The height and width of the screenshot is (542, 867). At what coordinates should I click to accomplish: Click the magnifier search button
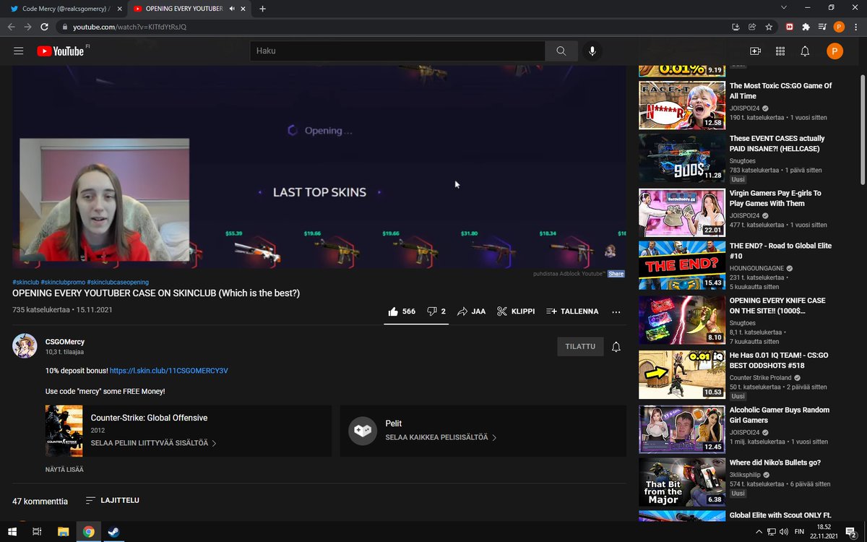pos(561,51)
